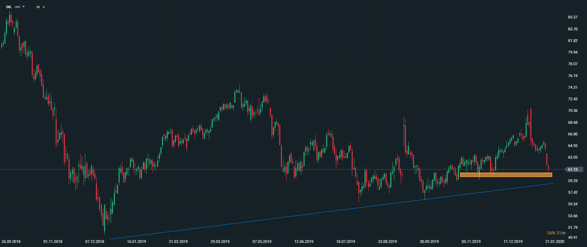Click the 55.54 price level label
The width and height of the screenshot is (587, 247).
click(573, 204)
